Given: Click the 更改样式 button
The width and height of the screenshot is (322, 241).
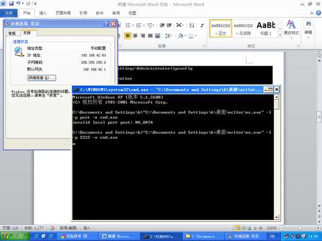Looking at the screenshot, I should [291, 29].
